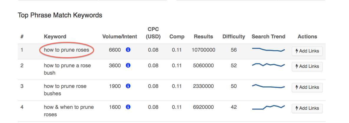Image resolution: width=349 pixels, height=123 pixels.
Task: Click the Keyword column header
Action: (55, 37)
